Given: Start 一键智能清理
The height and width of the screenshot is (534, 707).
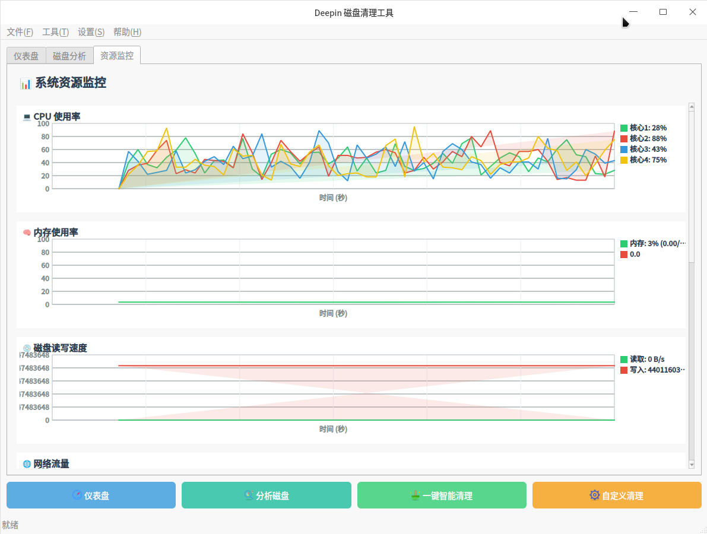Looking at the screenshot, I should click(442, 495).
